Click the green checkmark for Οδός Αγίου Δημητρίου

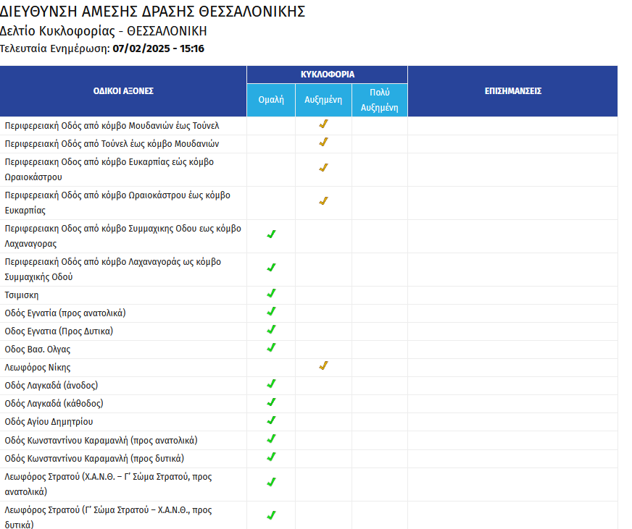tap(271, 420)
